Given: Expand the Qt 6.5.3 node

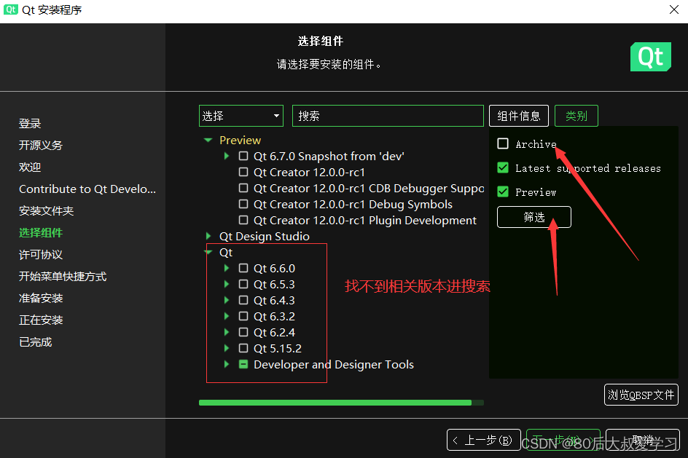Looking at the screenshot, I should 227,284.
